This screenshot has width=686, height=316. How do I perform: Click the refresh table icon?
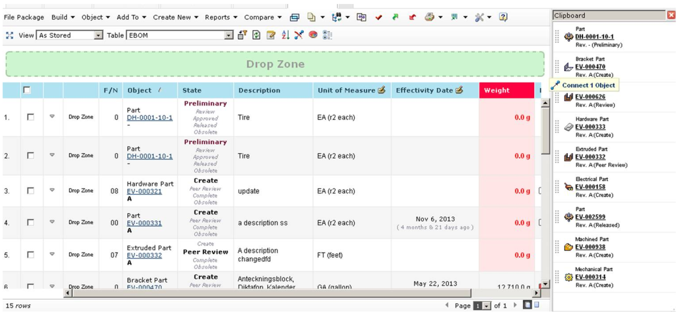256,35
